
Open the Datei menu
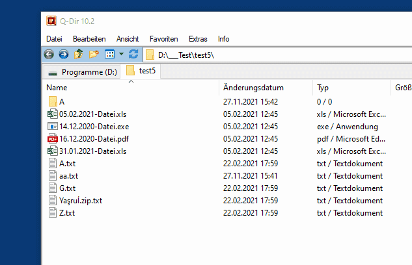click(54, 39)
